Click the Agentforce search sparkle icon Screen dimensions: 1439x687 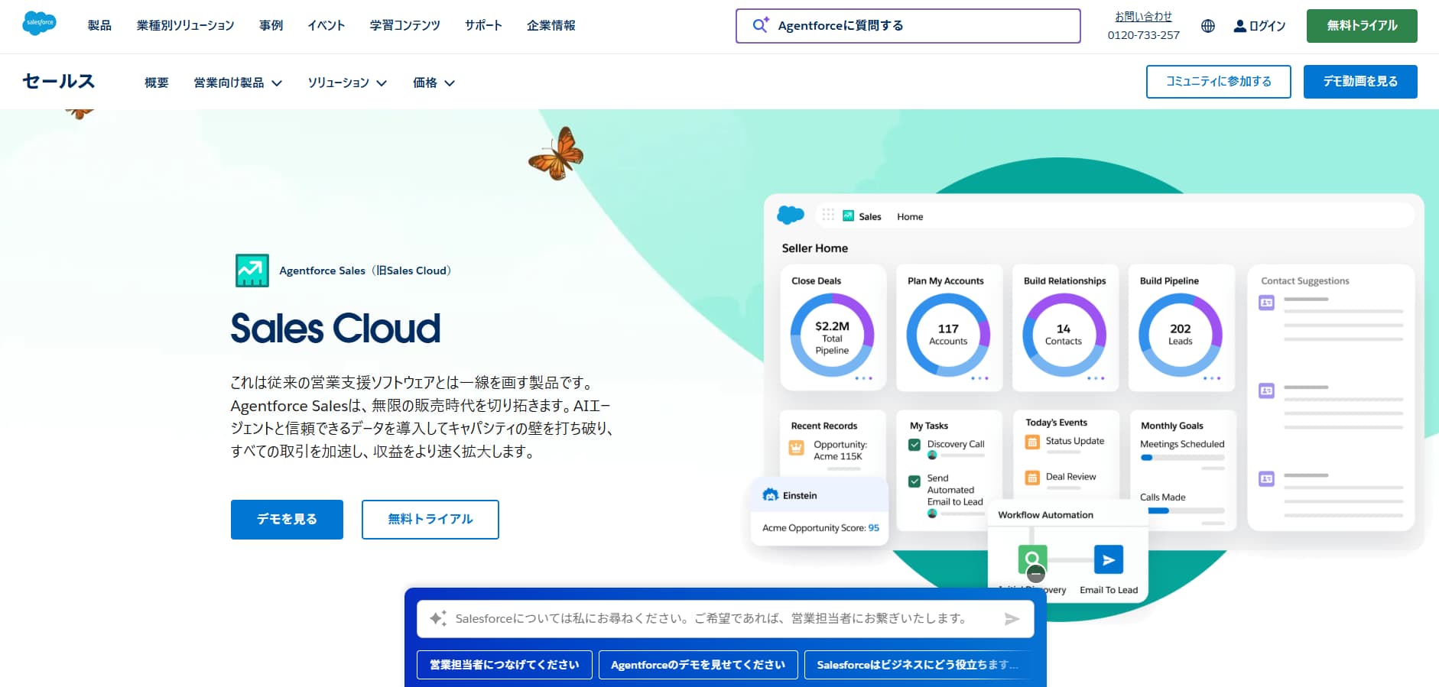pyautogui.click(x=760, y=25)
